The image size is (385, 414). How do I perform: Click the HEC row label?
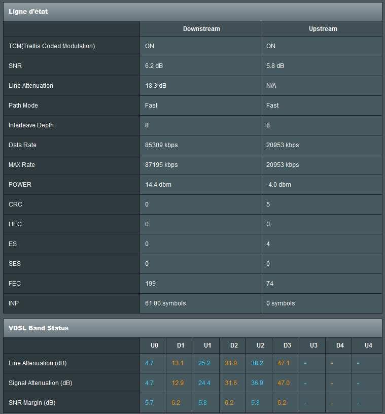click(x=15, y=224)
